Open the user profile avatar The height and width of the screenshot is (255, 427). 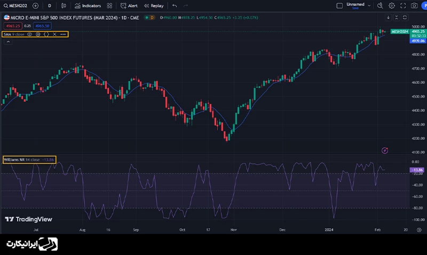point(424,5)
